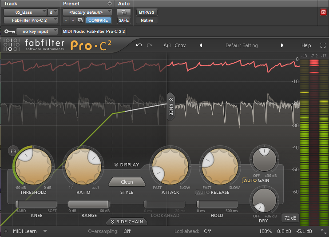
Task: Toggle full screen mode icon
Action: pyautogui.click(x=323, y=45)
